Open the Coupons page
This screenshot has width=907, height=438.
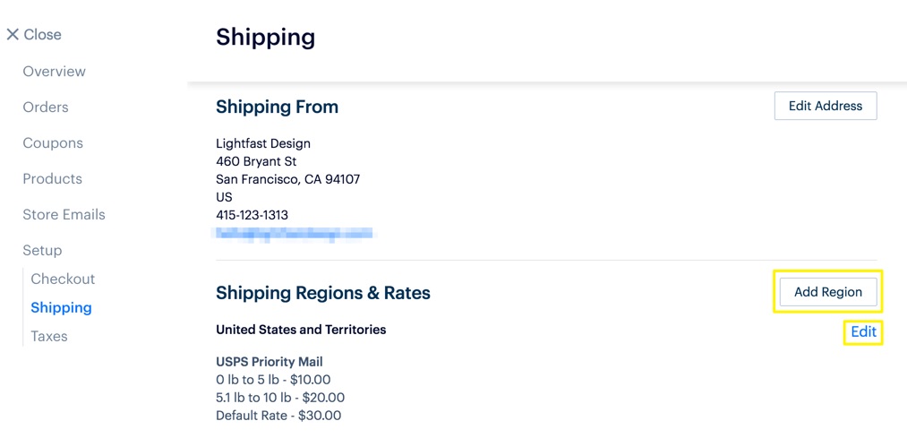(53, 143)
